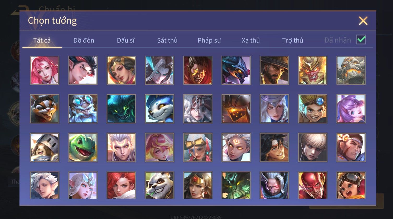Open the Sát thủ tab
Viewport: 393px width, 219px height.
167,40
